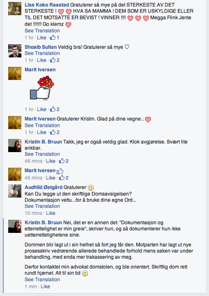Viewport: 209px width, 296px height.
Task: Like Audhild Østgård's comment
Action: (51, 213)
